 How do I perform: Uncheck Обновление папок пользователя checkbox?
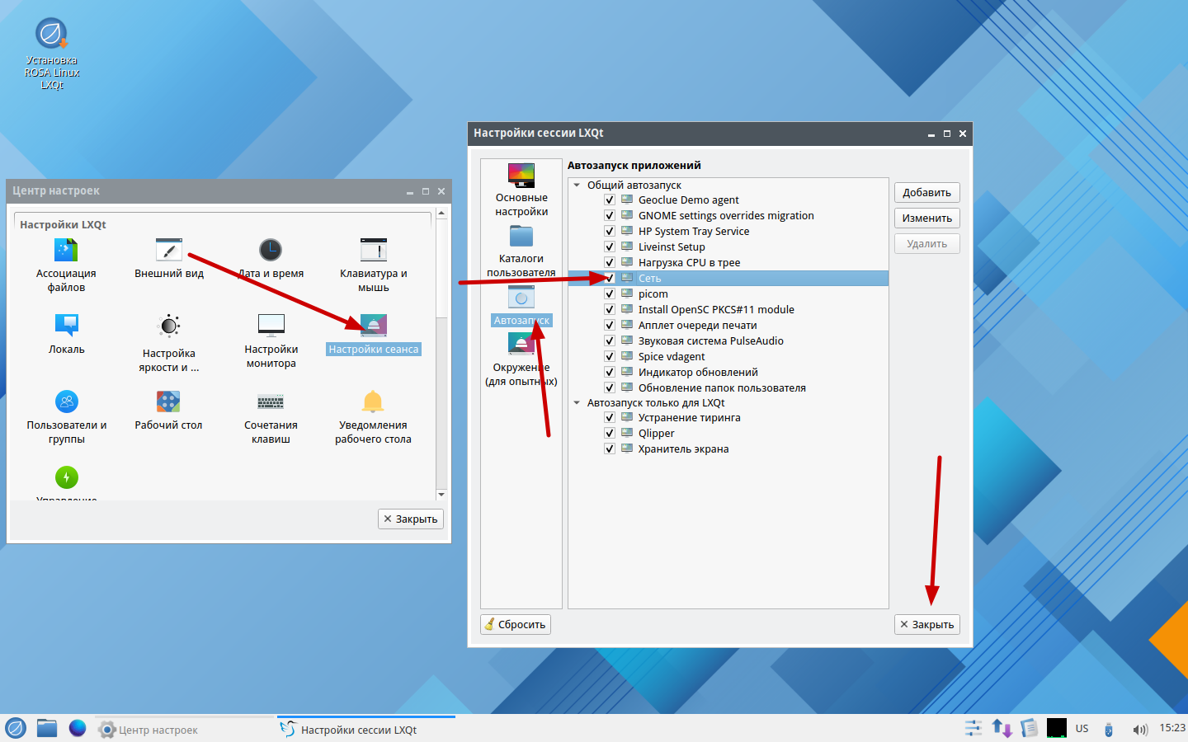tap(610, 388)
